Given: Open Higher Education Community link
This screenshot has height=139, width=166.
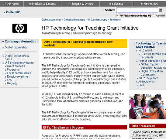Looking at the screenshot, I should coord(152,73).
